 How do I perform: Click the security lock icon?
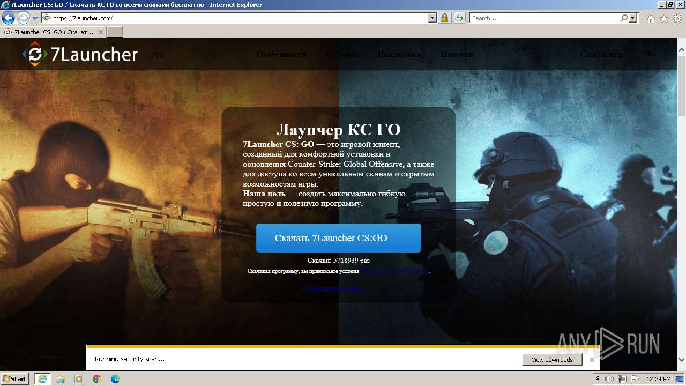[x=444, y=18]
